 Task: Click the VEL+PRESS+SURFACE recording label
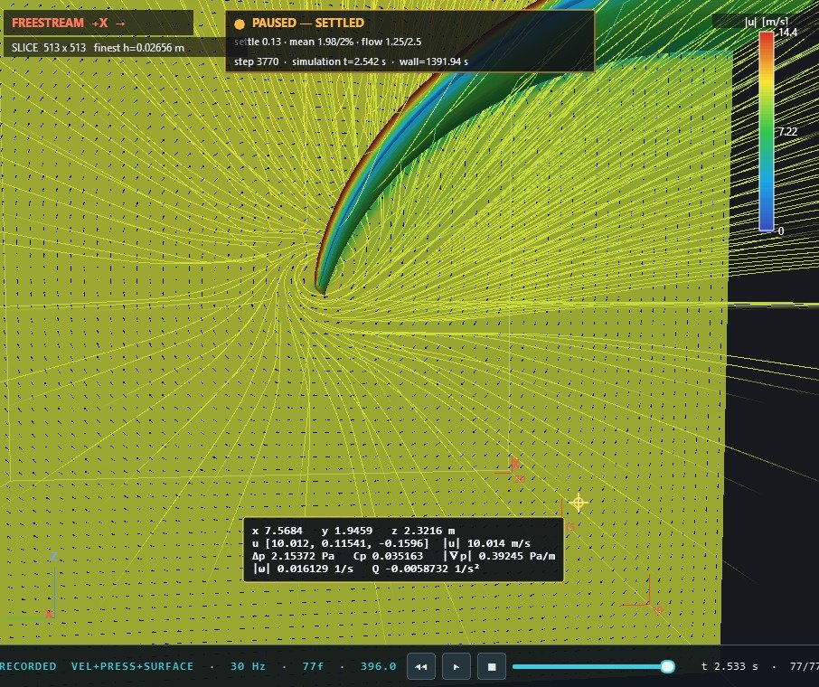coord(132,666)
